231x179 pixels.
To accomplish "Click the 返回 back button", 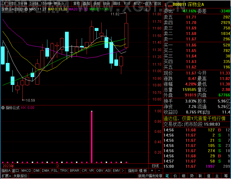I will point(157,3).
